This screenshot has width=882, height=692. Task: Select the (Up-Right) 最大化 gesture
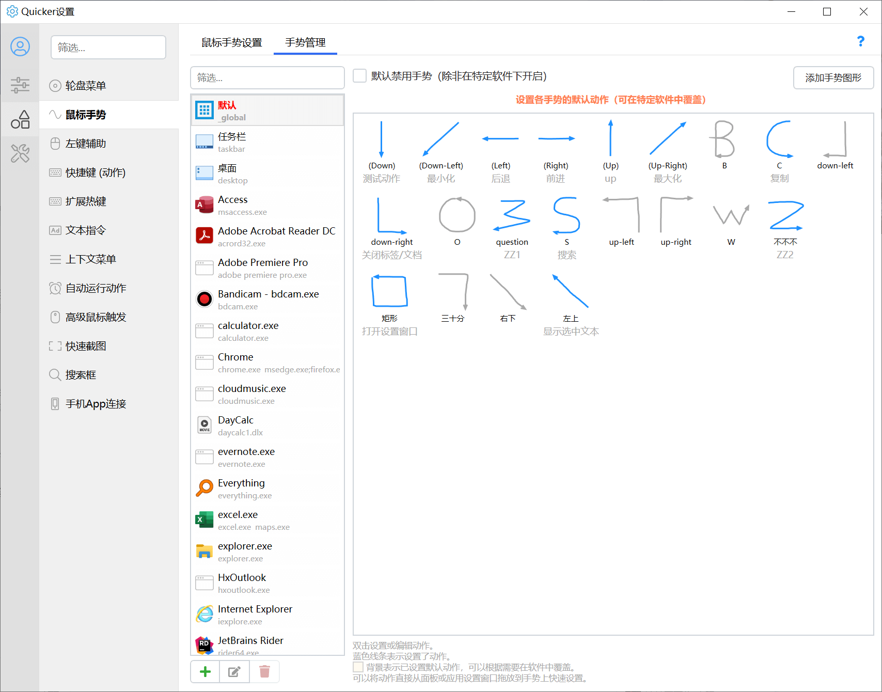[x=668, y=152]
